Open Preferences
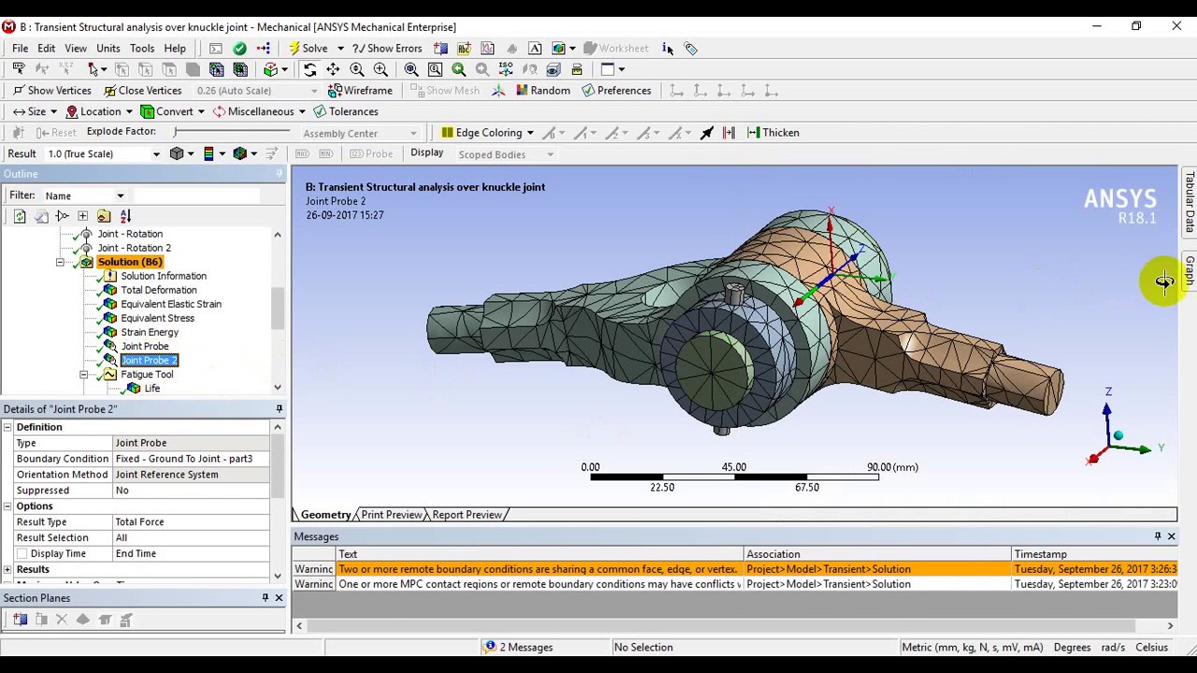1197x673 pixels. pos(616,91)
